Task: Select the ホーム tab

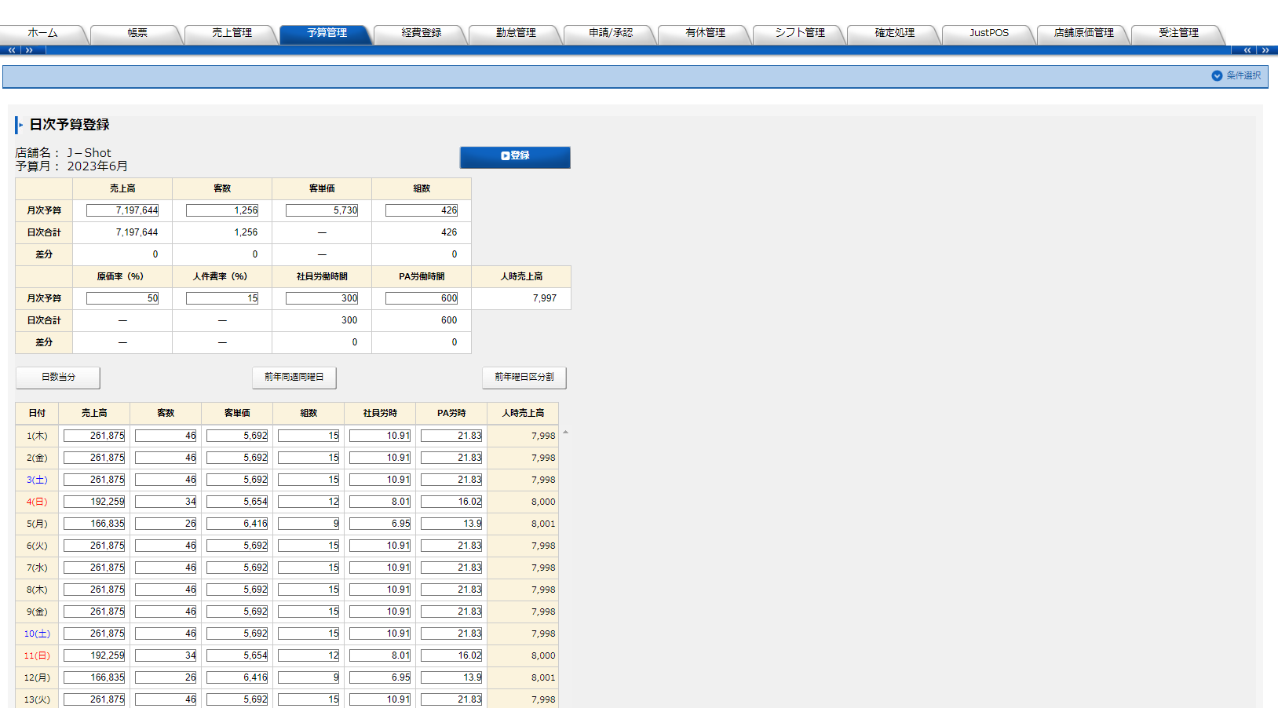Action: point(42,33)
